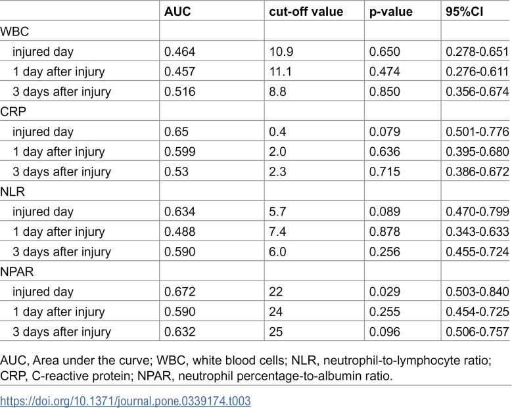Screen dimensions: 512x408
Task: Click the AUC value 0.672
Action: 180,292
